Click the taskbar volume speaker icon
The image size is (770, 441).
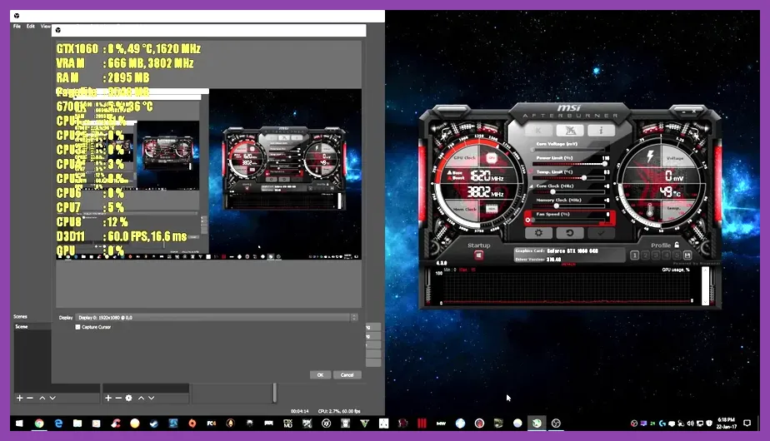691,423
